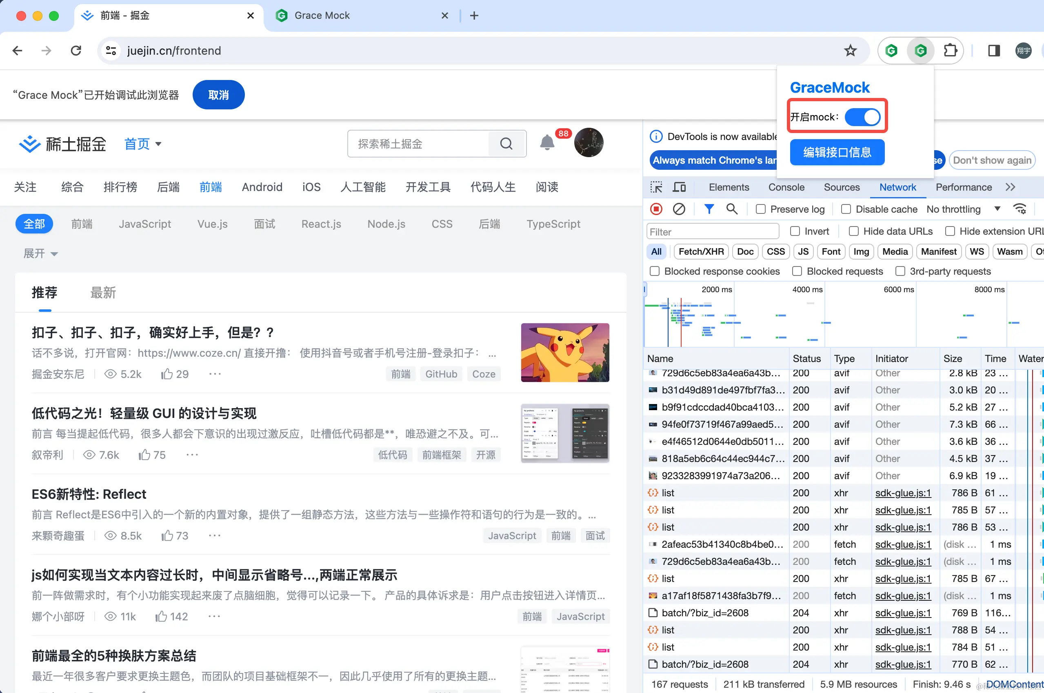This screenshot has height=693, width=1044.
Task: Stop recording network log
Action: tap(656, 209)
